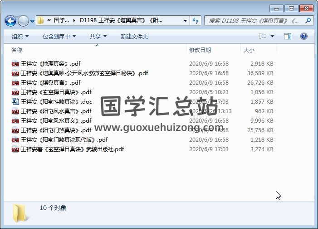Click PDF icon of 王祥安《玄空择日真决》.pdf
The width and height of the screenshot is (318, 229).
[x=15, y=92]
